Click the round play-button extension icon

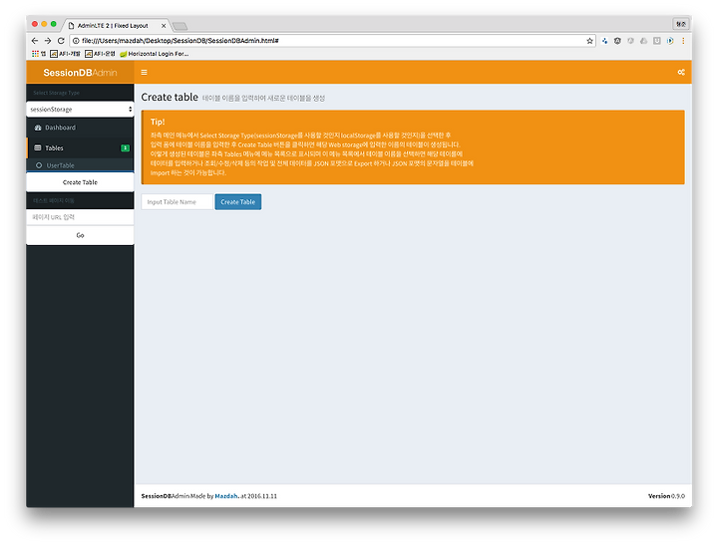click(x=670, y=41)
